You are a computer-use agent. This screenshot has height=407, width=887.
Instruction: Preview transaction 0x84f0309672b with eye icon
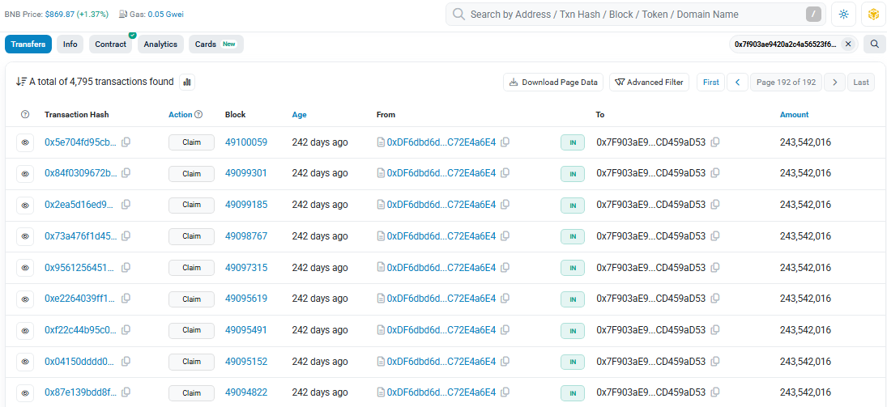tap(25, 173)
